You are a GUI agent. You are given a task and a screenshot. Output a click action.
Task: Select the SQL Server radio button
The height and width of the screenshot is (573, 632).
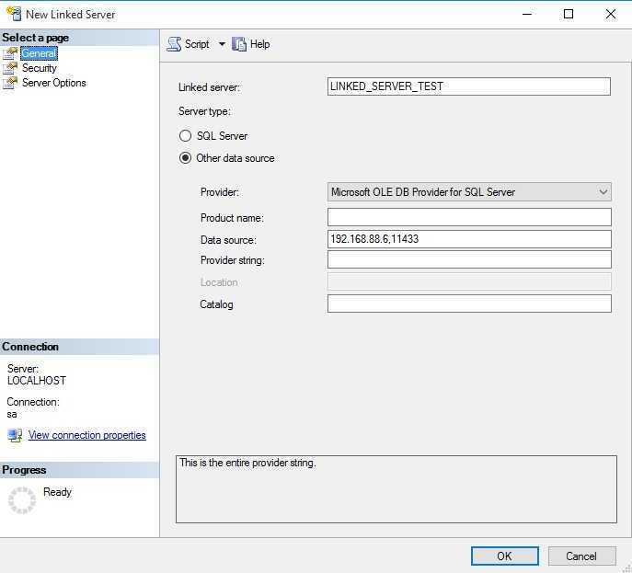click(x=185, y=136)
